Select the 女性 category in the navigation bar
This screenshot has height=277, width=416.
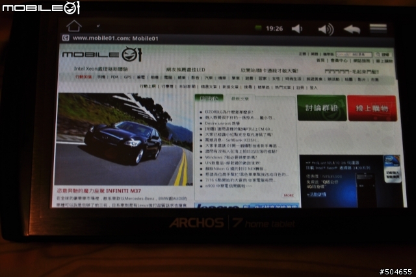click(x=276, y=79)
